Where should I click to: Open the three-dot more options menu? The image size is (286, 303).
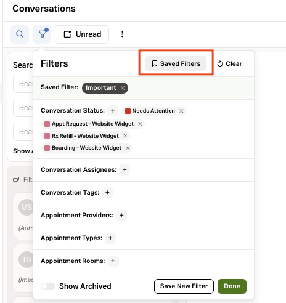[122, 34]
